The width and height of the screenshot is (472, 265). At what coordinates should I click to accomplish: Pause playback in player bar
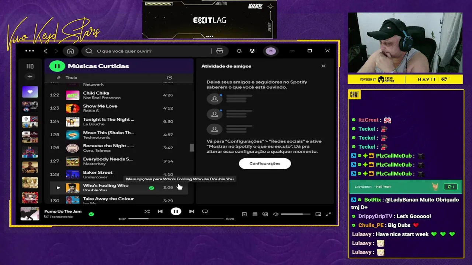click(176, 212)
